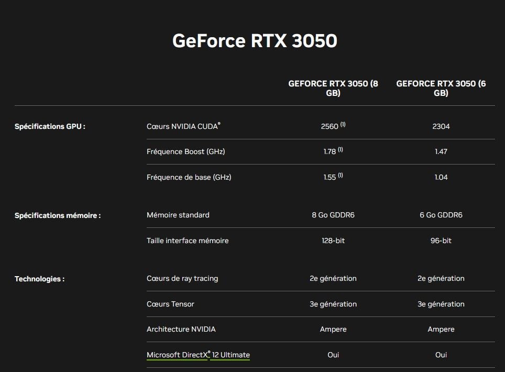Click the 128-bit memory interface value
Viewport: 505px width, 372px height.
(x=333, y=240)
